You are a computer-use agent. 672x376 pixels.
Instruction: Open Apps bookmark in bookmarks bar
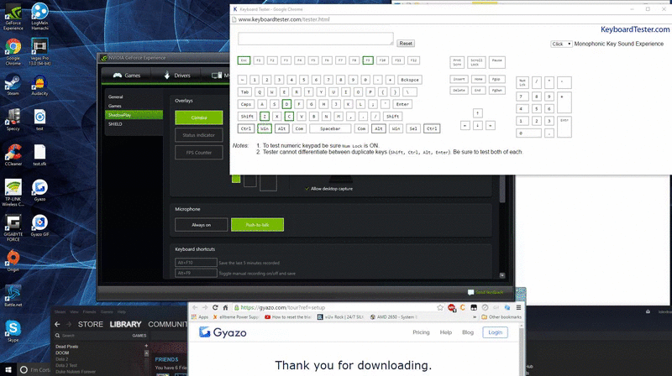[200, 317]
